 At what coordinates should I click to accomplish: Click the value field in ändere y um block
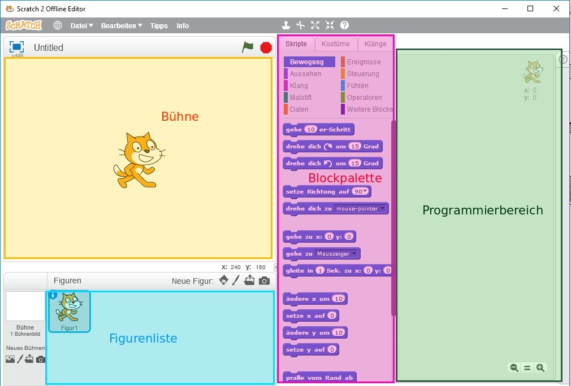click(x=338, y=332)
